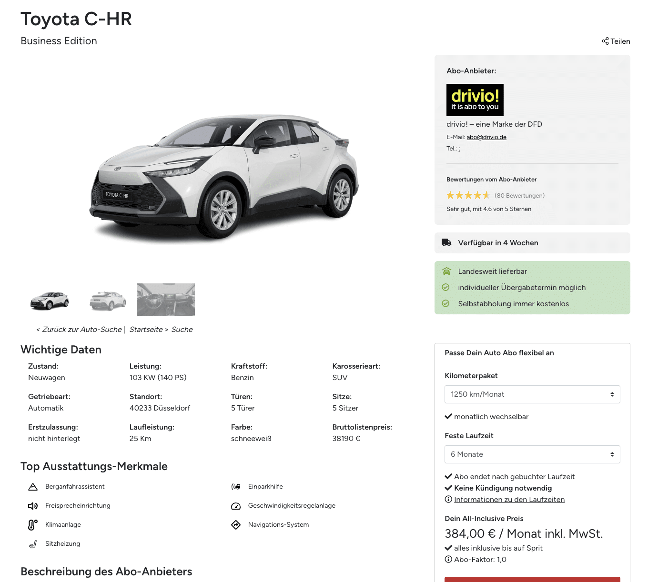
Task: Click the Berganfahrassistent mountain icon
Action: (x=33, y=487)
